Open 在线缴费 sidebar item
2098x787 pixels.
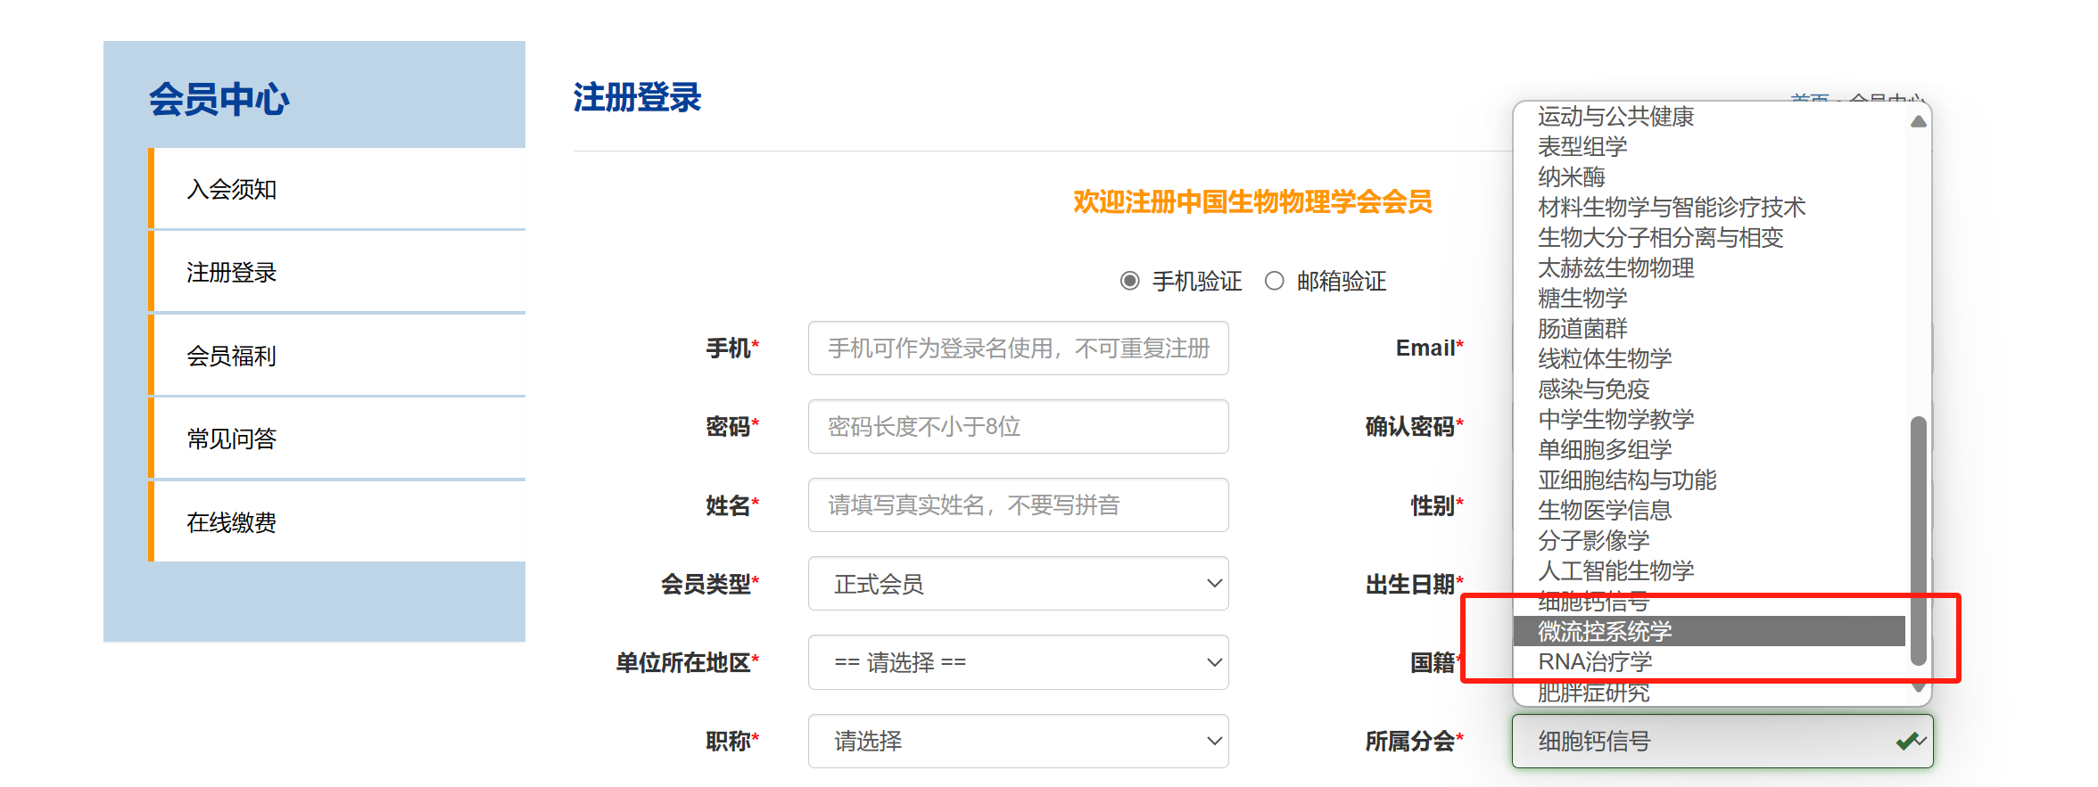point(232,522)
